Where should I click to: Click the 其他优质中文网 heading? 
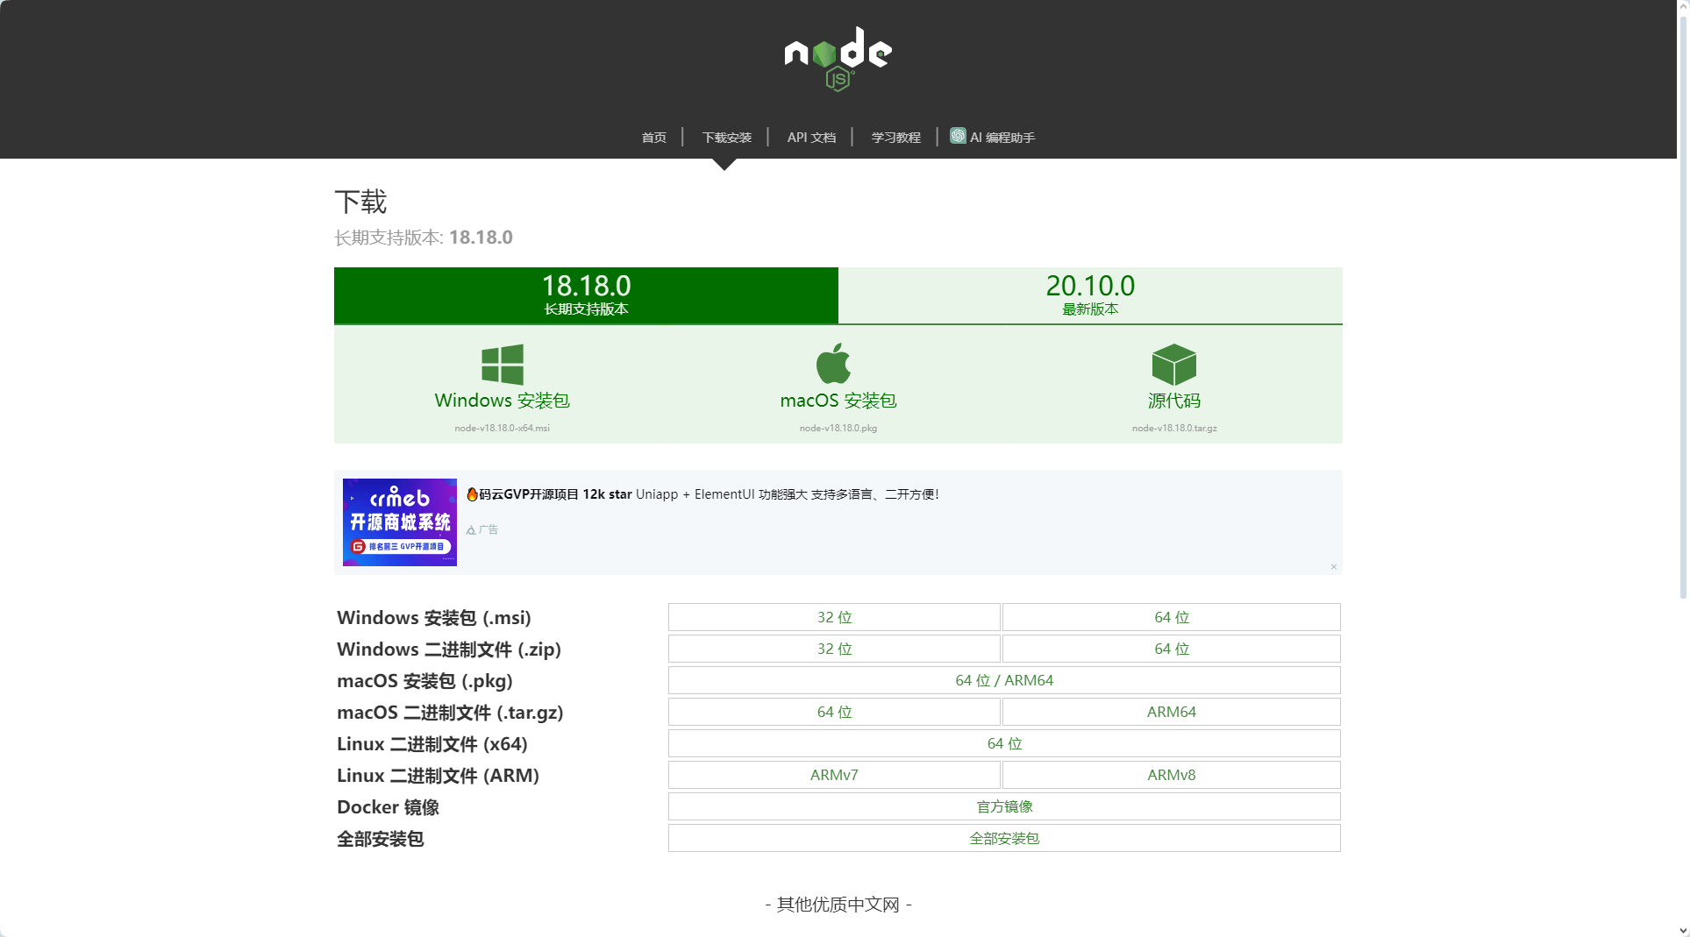coord(838,905)
